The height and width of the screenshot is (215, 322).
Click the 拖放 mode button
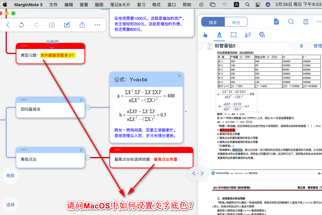[x=10, y=175]
